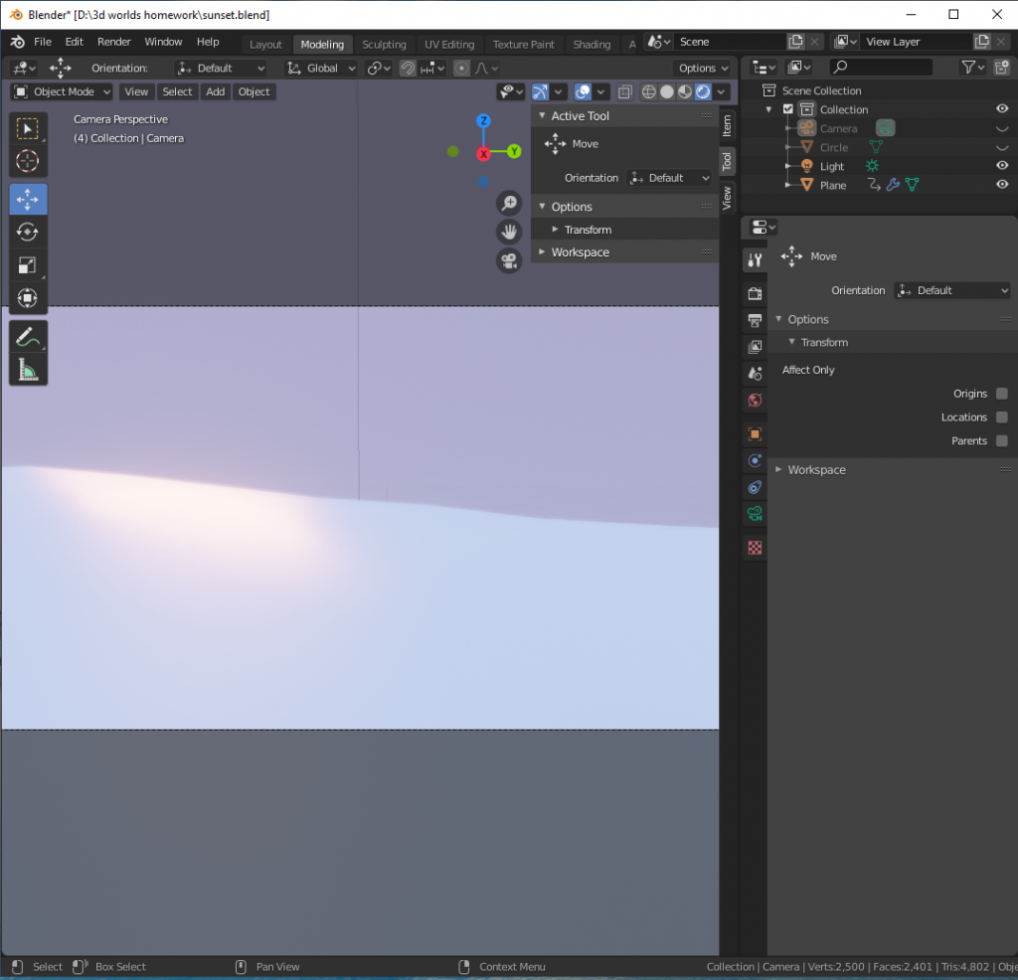Open the Object Mode dropdown
The height and width of the screenshot is (980, 1018).
[62, 91]
